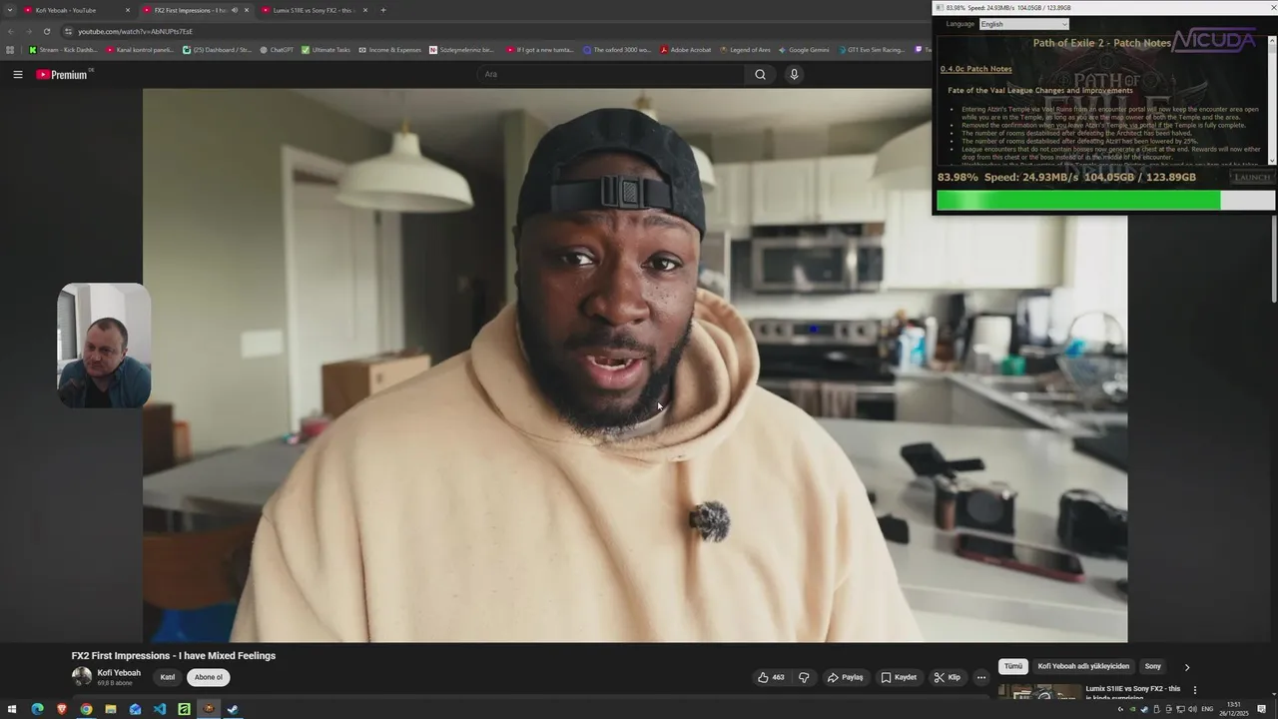Click the taskbar clock showing 13:51
The height and width of the screenshot is (719, 1278).
1234,709
